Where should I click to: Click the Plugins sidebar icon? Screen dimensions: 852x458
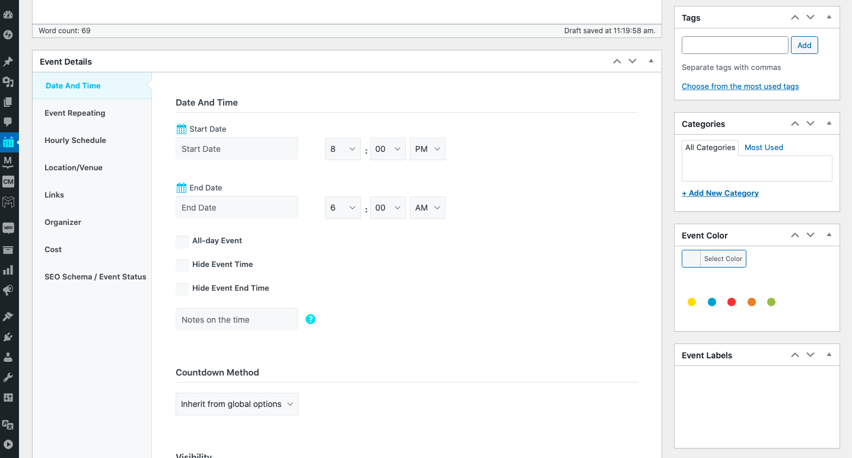pos(8,337)
